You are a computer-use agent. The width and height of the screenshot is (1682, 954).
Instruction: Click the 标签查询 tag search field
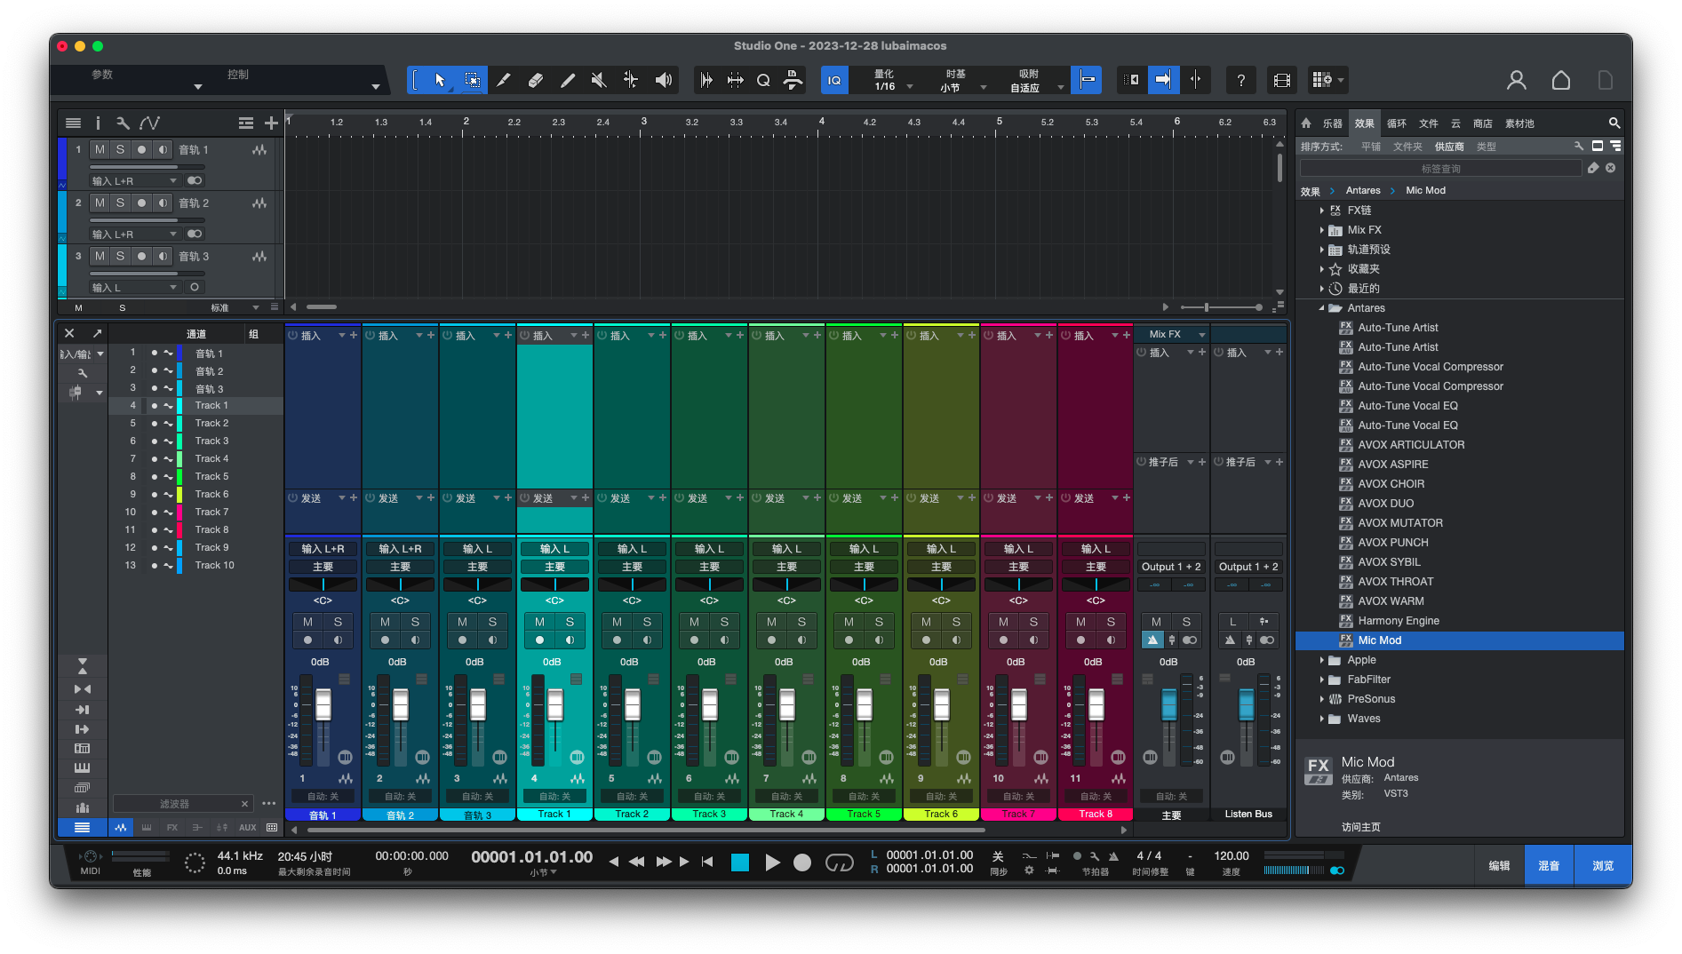pos(1440,168)
